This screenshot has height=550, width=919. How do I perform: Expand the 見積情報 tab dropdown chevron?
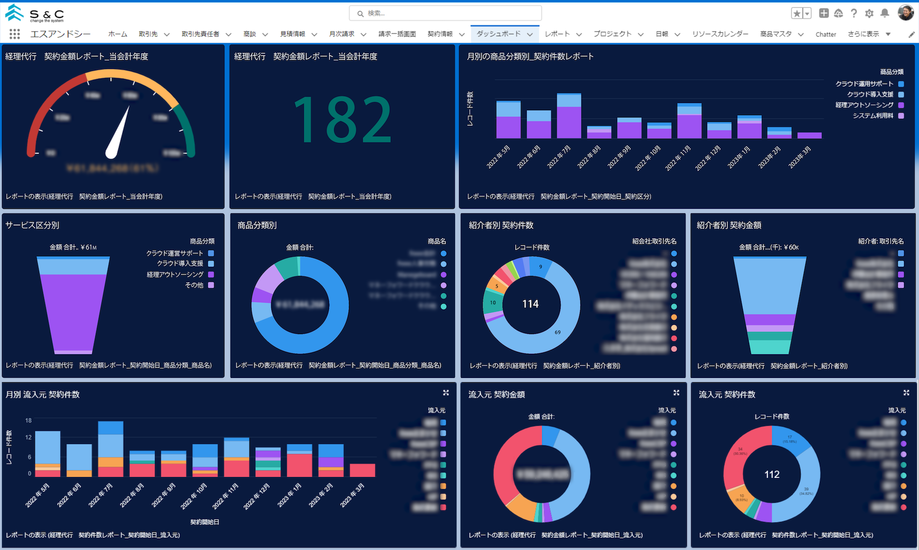314,34
